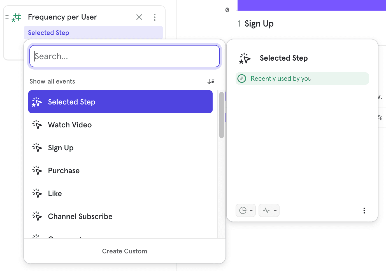Click the green Frequency per User metric icon
This screenshot has height=271, width=386.
(x=16, y=17)
